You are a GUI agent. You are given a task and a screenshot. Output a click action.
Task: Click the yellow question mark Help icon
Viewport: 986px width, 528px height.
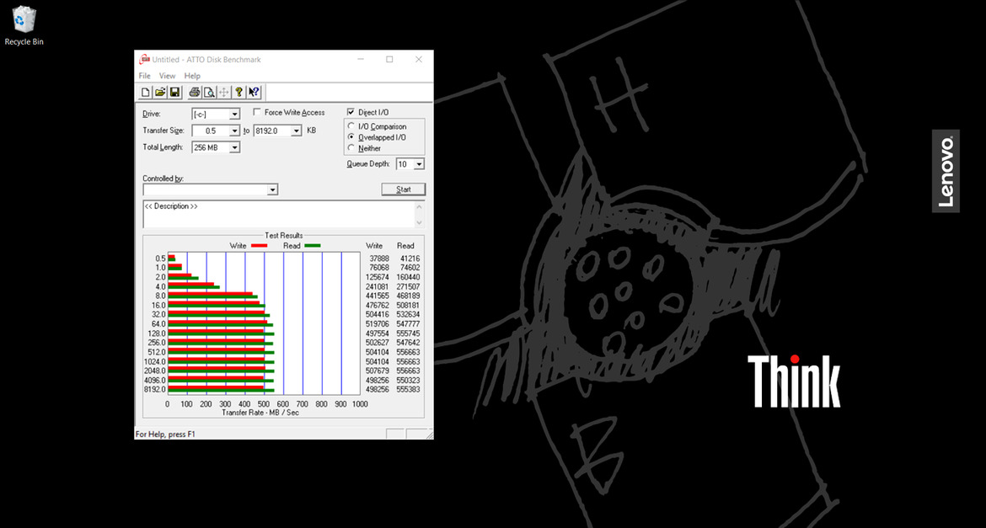pos(239,93)
